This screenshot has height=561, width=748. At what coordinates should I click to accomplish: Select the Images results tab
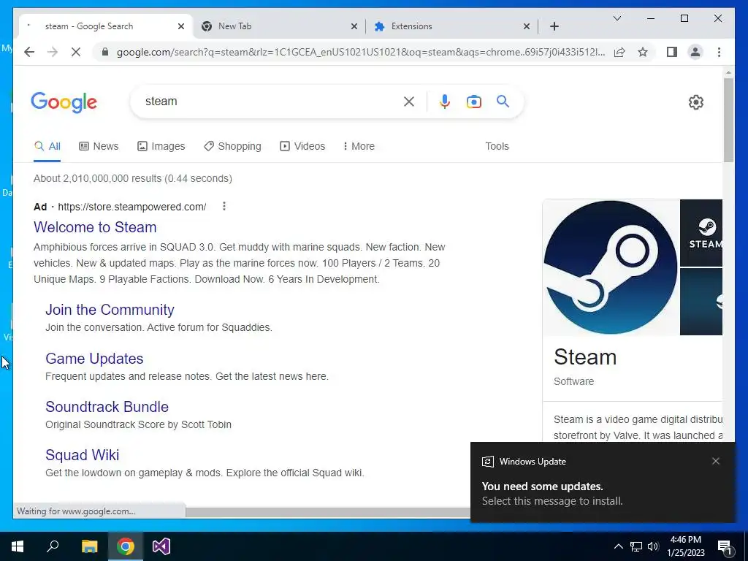[x=161, y=146]
